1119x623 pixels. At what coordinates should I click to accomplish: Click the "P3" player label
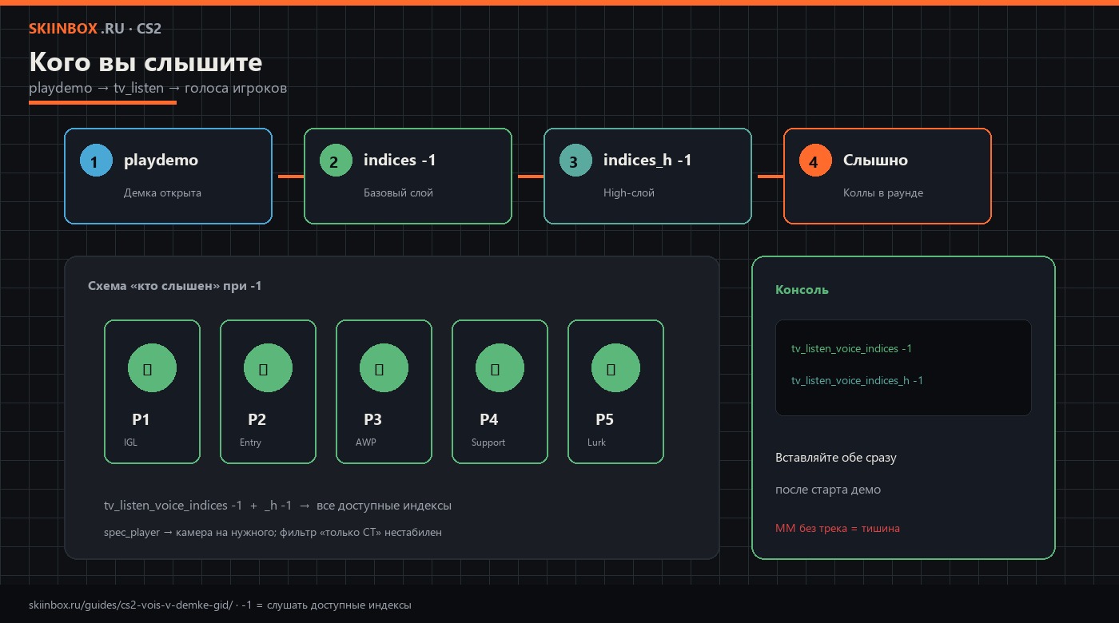372,419
